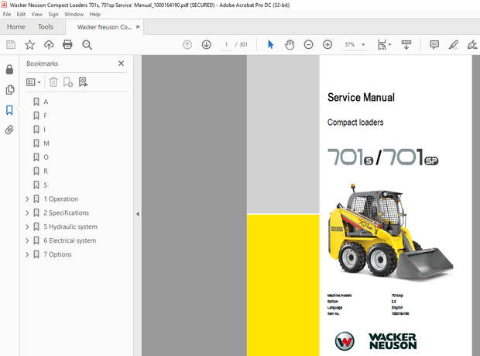Image resolution: width=480 pixels, height=356 pixels.
Task: Add a new bookmark icon
Action: coord(67,82)
